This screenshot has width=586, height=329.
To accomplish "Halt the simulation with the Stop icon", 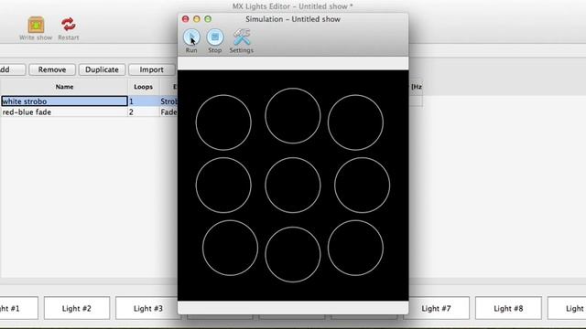I will 215,37.
